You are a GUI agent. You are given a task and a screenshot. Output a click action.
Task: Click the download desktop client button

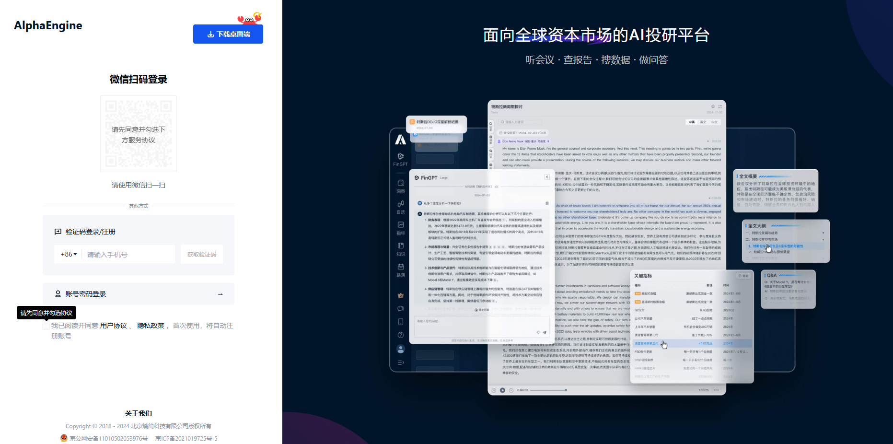tap(228, 34)
